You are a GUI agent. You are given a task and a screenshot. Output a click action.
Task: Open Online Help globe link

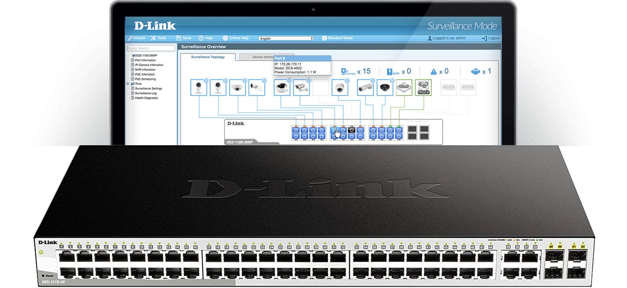coord(236,38)
